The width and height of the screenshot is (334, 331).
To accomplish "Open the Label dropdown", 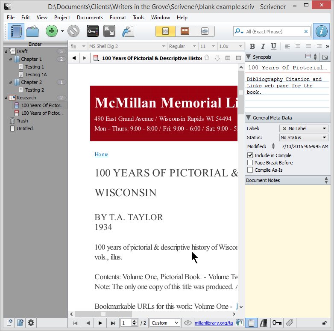I will 303,128.
